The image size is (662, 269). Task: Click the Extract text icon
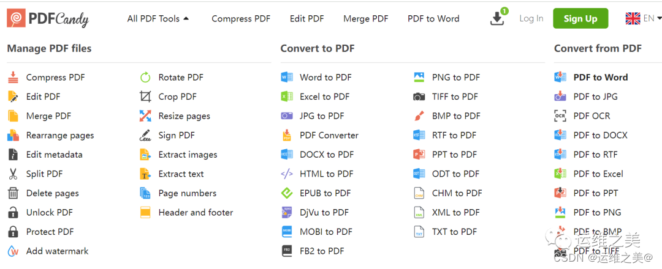tap(145, 174)
